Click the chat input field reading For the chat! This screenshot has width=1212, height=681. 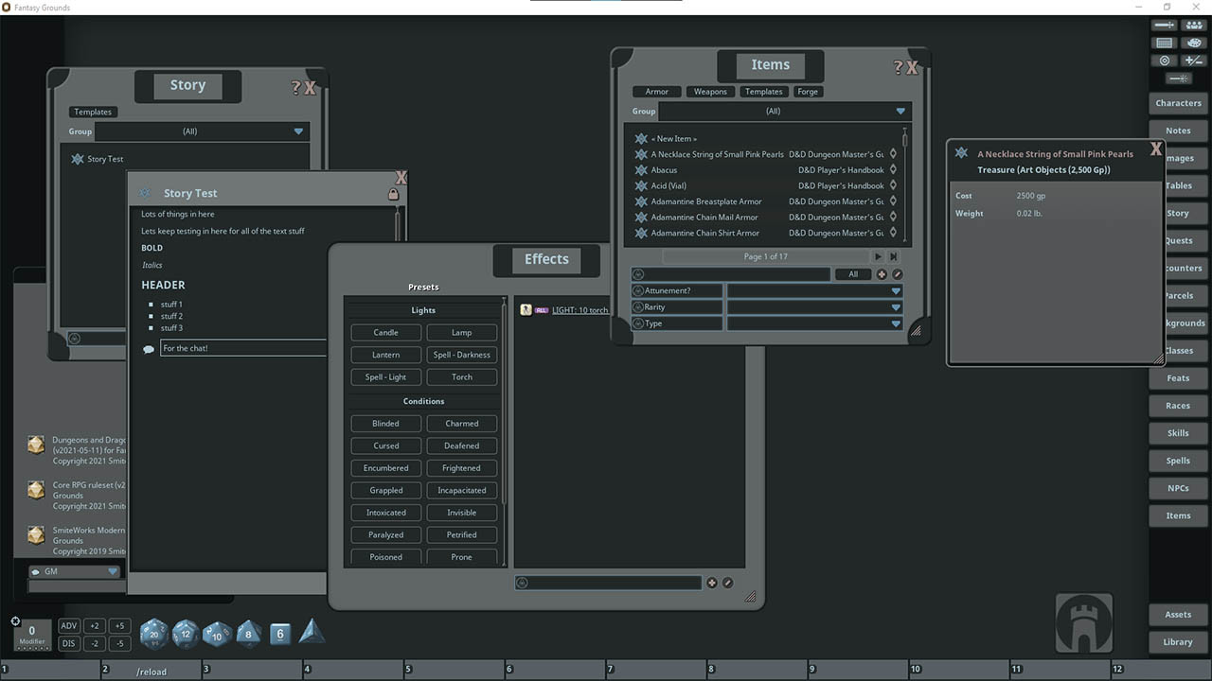coord(242,347)
